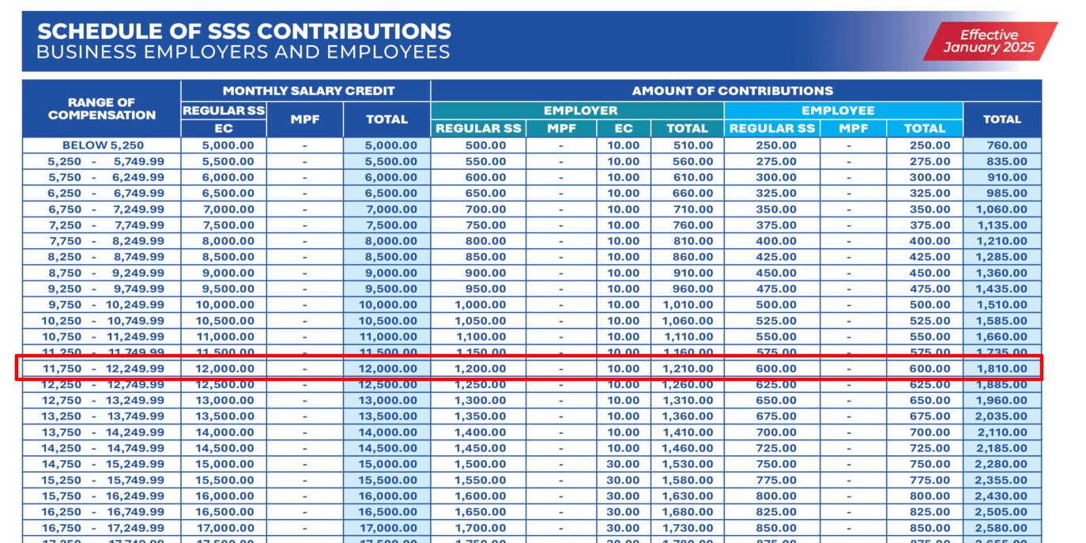1086x543 pixels.
Task: Click EC '10.00' in the 12,000.00 row
Action: click(x=624, y=368)
